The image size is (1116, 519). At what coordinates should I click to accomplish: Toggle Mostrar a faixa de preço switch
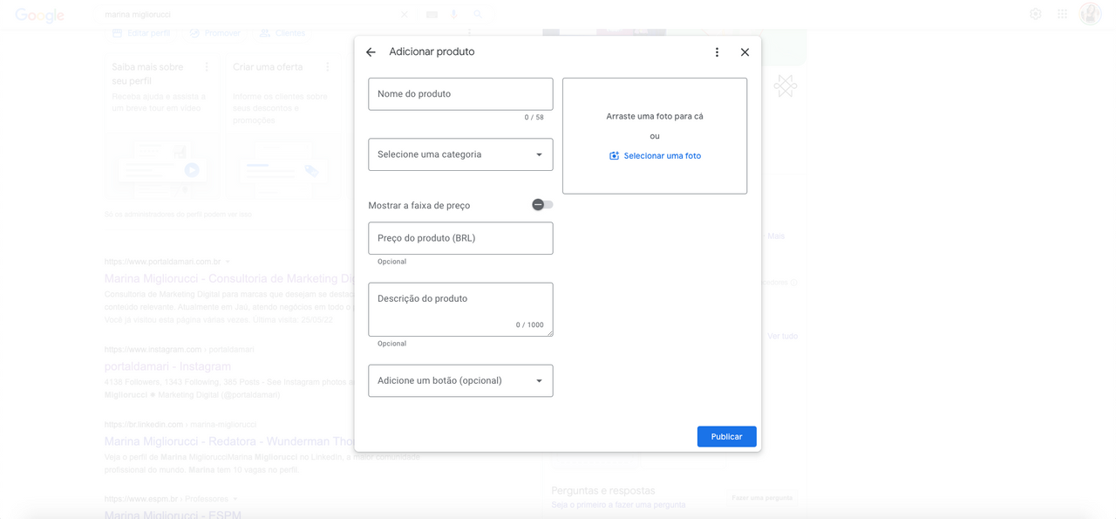542,205
